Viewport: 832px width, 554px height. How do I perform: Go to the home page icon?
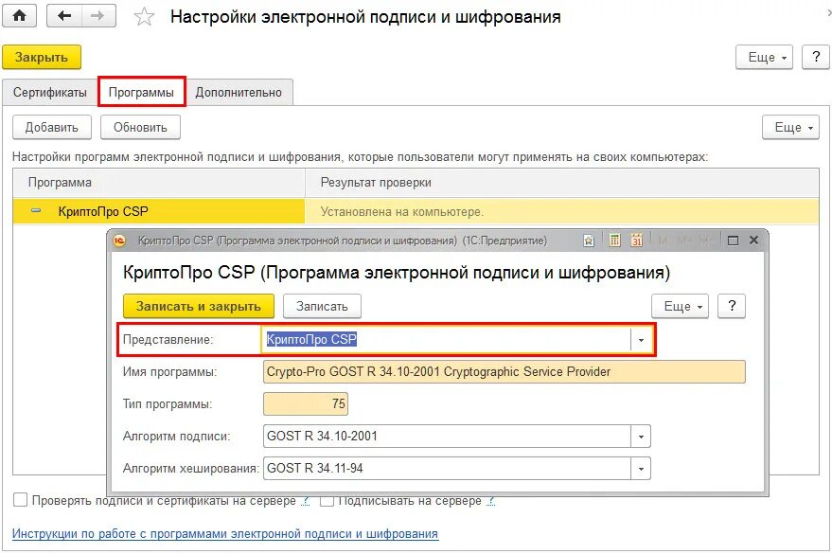pos(20,16)
